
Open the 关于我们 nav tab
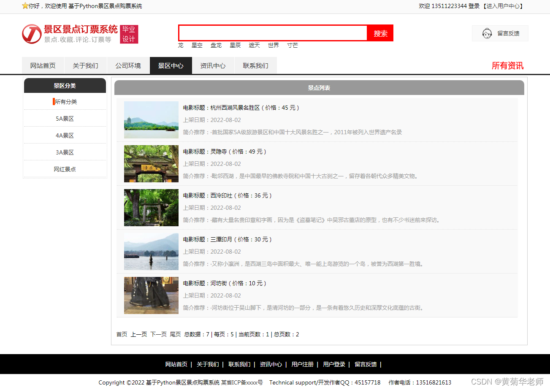(85, 65)
